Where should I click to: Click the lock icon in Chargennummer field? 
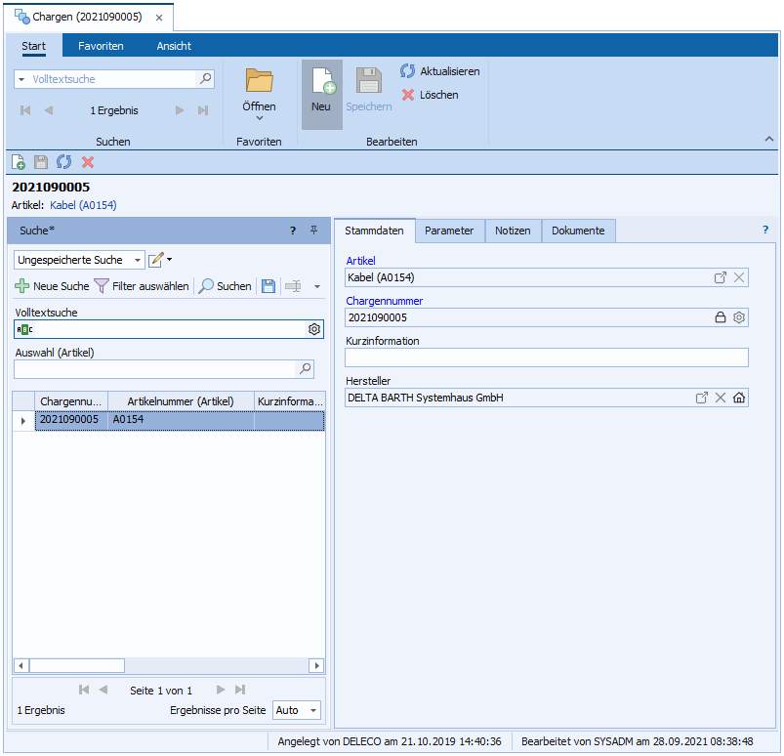pos(721,317)
